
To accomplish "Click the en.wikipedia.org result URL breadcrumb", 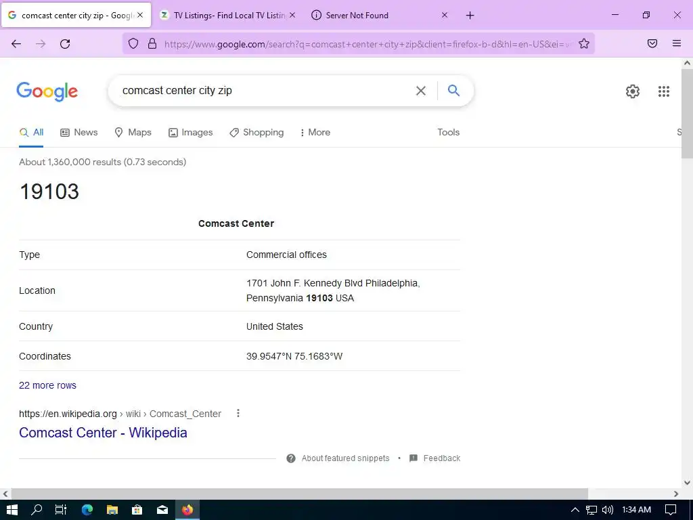I will (x=120, y=414).
